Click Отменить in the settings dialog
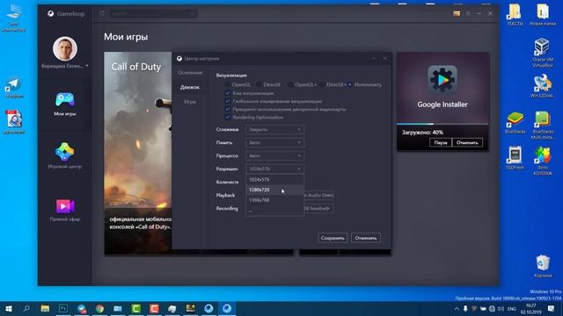563x316 pixels. [x=366, y=238]
